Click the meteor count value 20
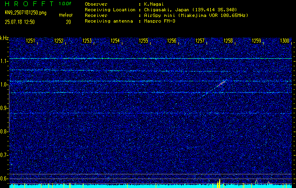 68,22
